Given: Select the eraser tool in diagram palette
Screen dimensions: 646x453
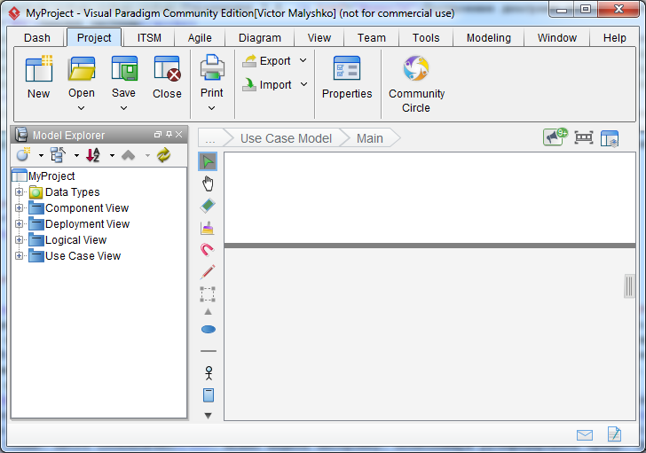Looking at the screenshot, I should click(x=208, y=206).
